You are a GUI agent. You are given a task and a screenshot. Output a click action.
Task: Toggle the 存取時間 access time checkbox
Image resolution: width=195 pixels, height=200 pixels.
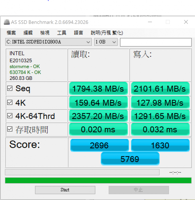10,129
